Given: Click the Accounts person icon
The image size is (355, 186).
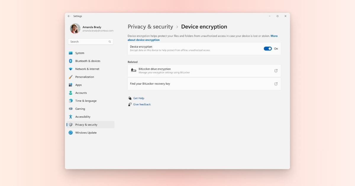Looking at the screenshot, I should coord(71,93).
